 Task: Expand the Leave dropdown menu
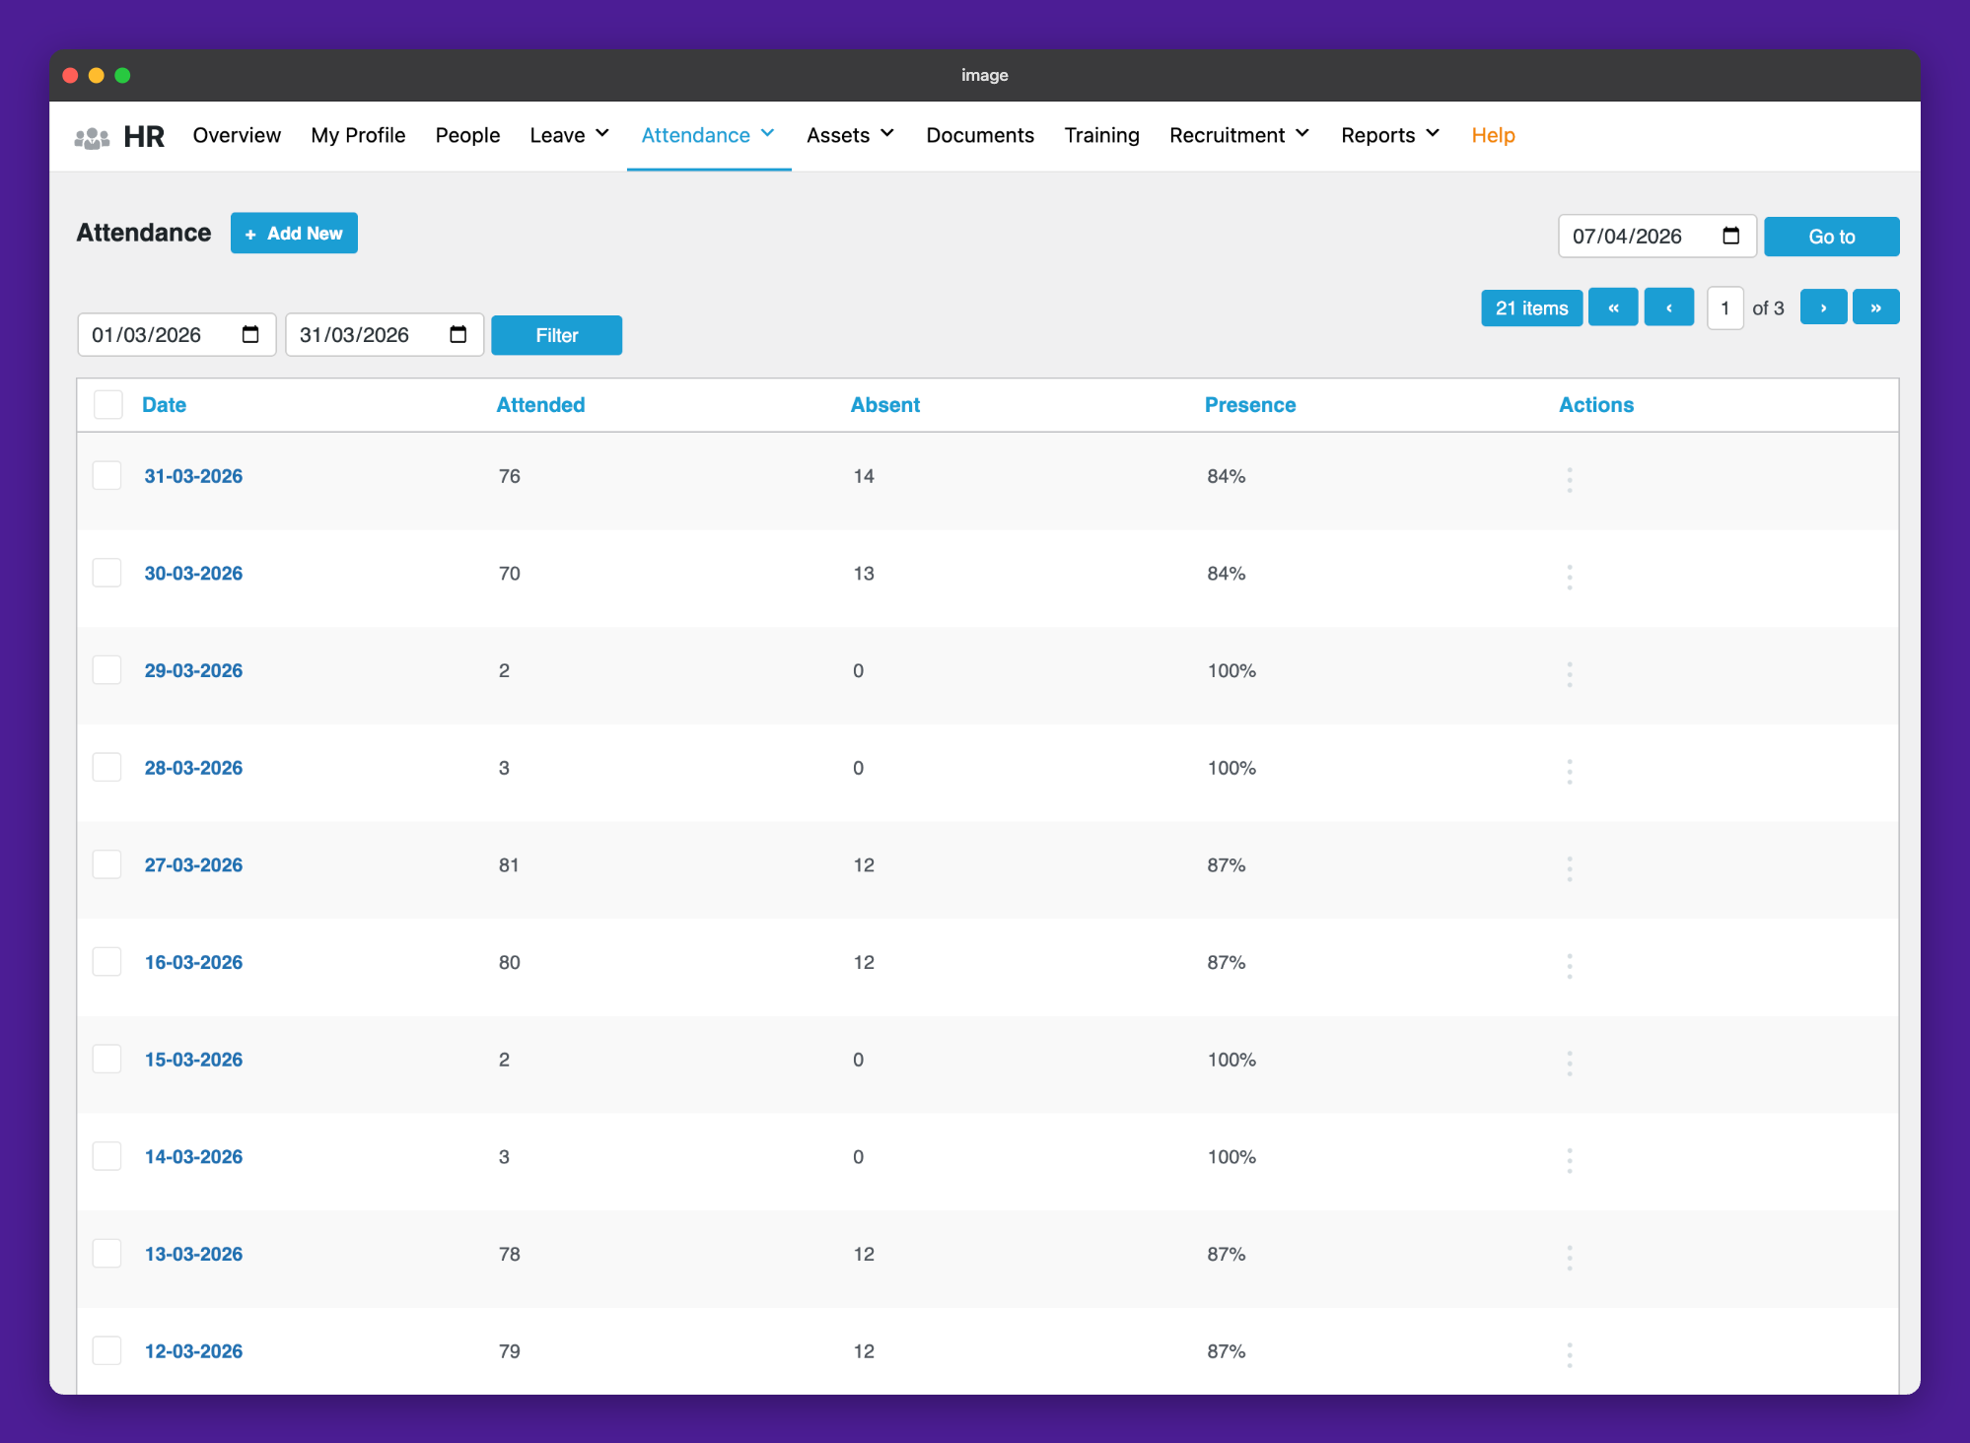(569, 135)
